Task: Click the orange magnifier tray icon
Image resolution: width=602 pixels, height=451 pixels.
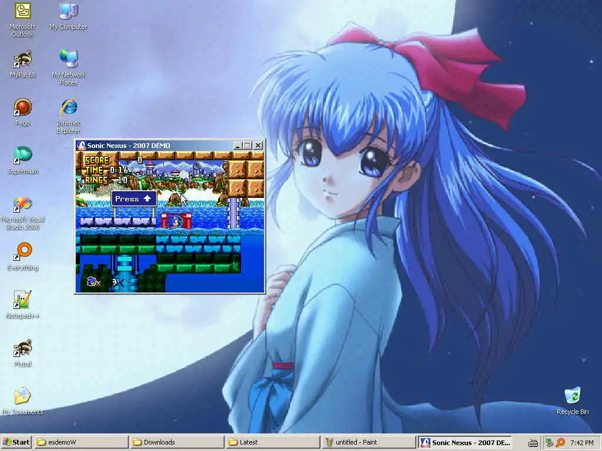Action: 560,443
